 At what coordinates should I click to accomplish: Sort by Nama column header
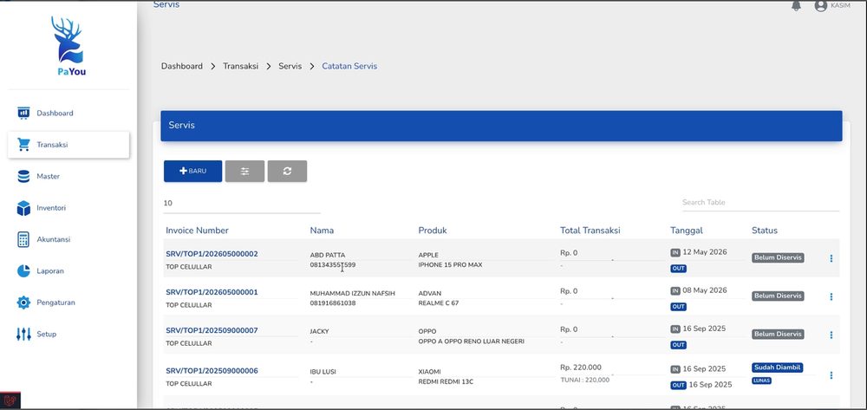click(x=322, y=231)
